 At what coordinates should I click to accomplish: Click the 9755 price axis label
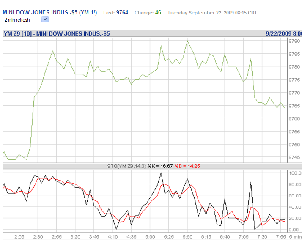(x=294, y=132)
